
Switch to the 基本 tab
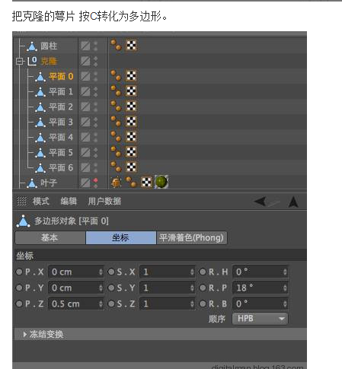[x=50, y=238]
